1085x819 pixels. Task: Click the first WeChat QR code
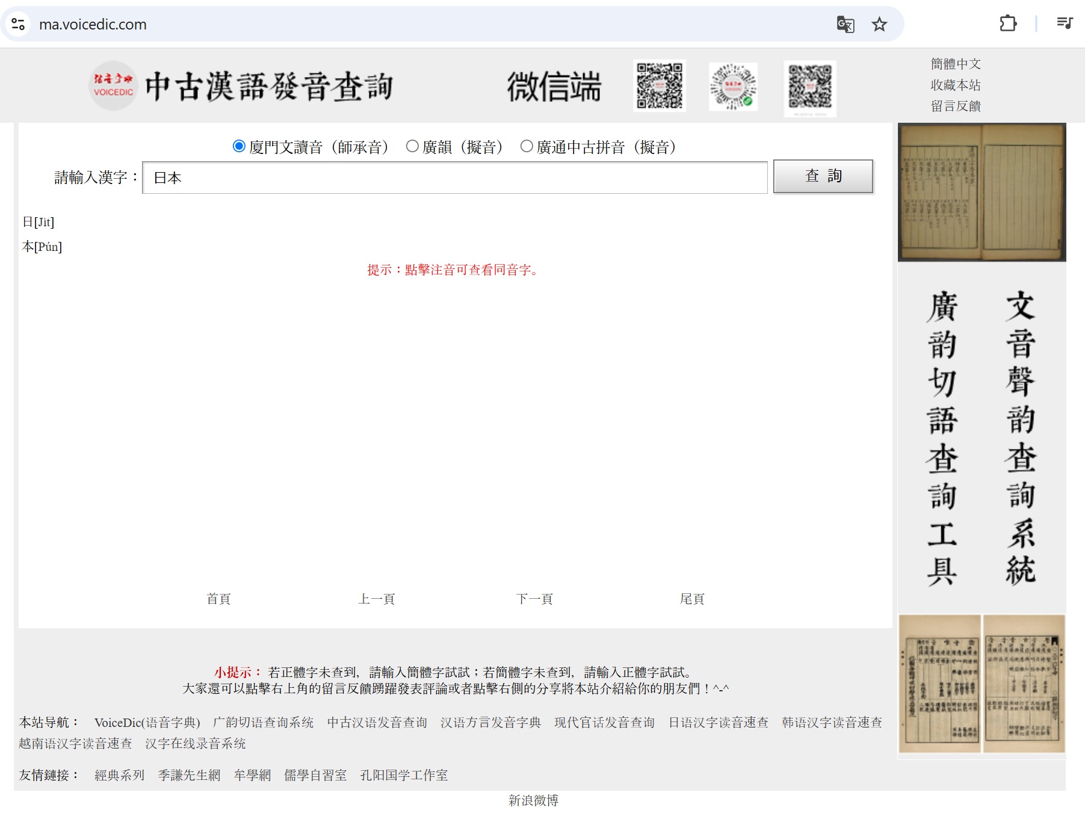660,86
